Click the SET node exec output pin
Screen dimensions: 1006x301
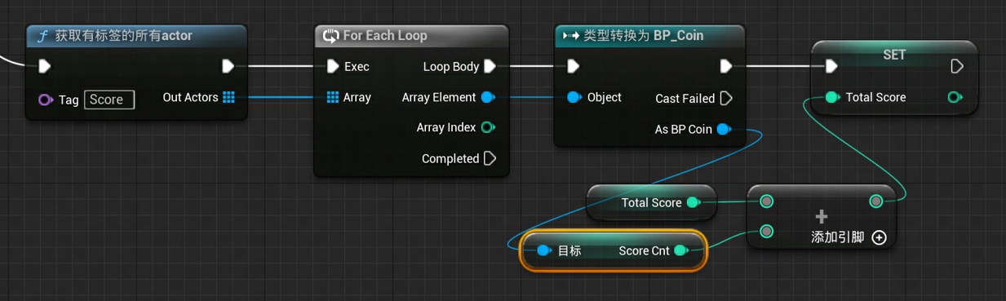958,66
